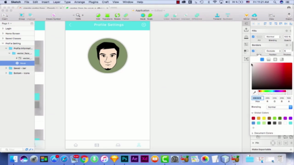Select the Transform tool icon
294x165 pixels.
coord(107,15)
